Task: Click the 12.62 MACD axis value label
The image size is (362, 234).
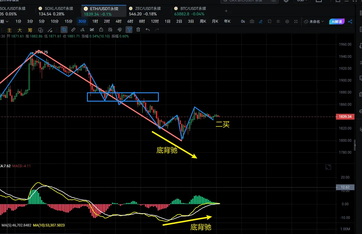Action: point(345,187)
